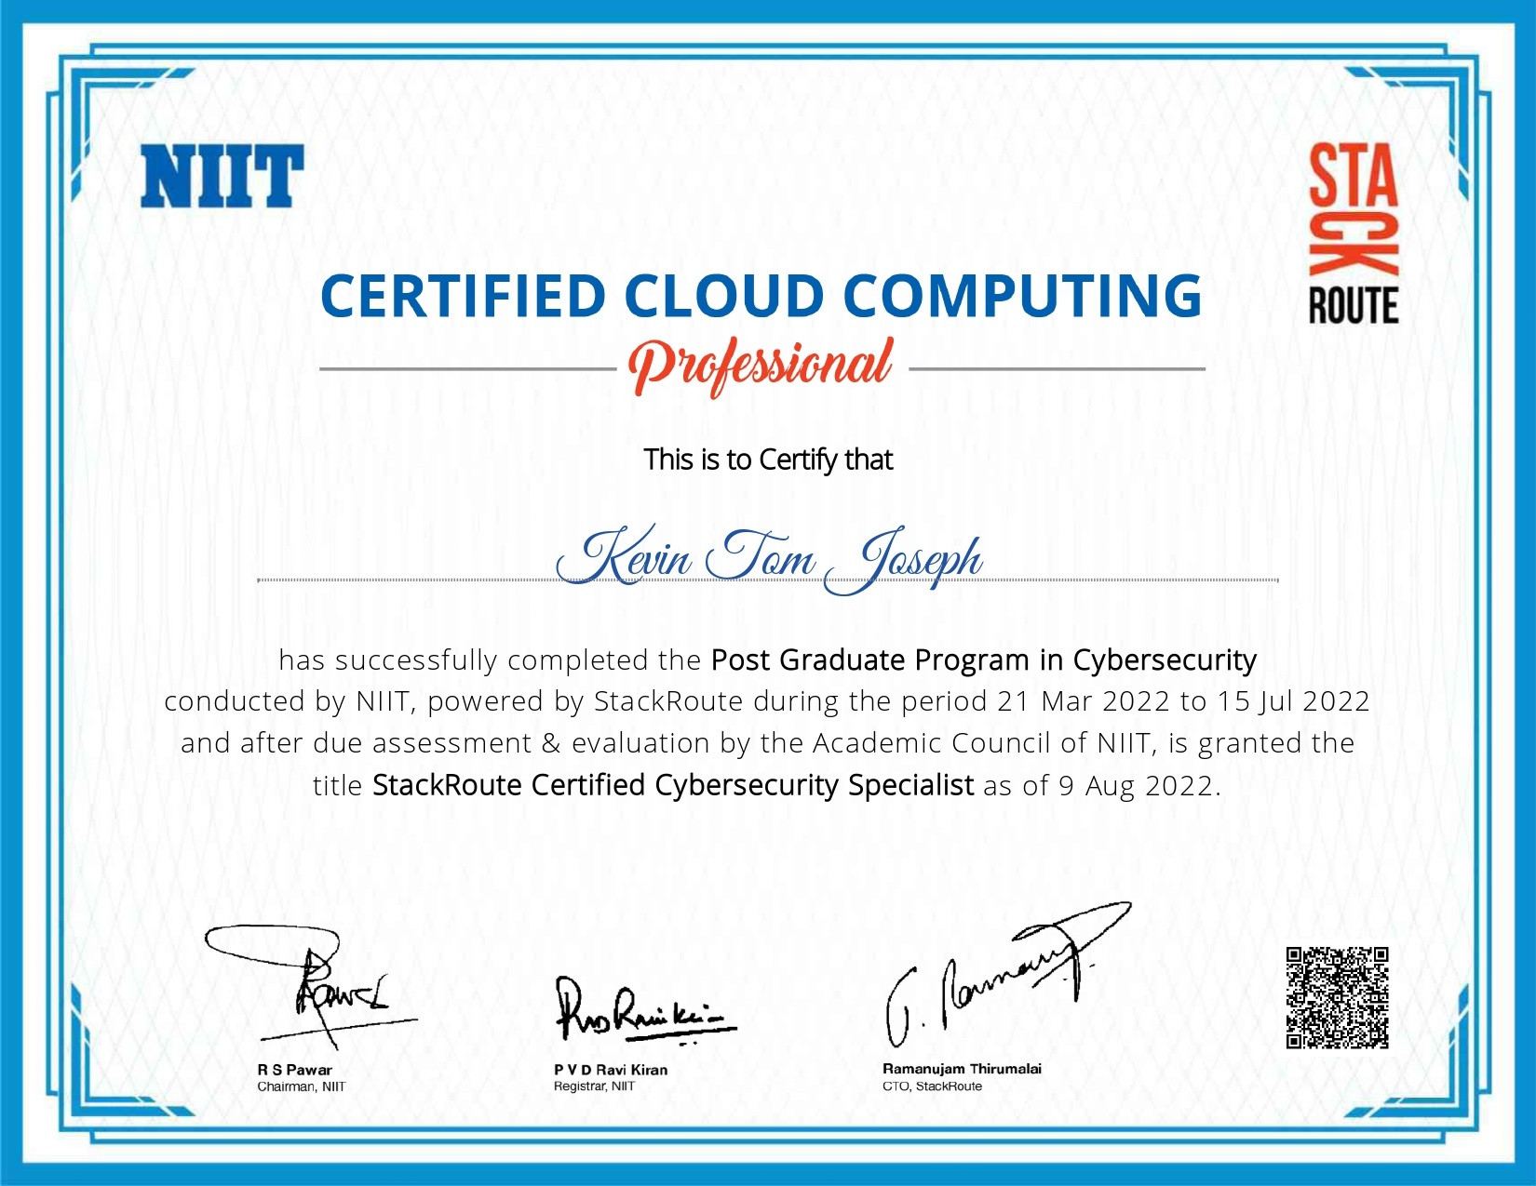Click the period "21 Mar 2022 to 15 Jul 2022"

[x=1183, y=701]
